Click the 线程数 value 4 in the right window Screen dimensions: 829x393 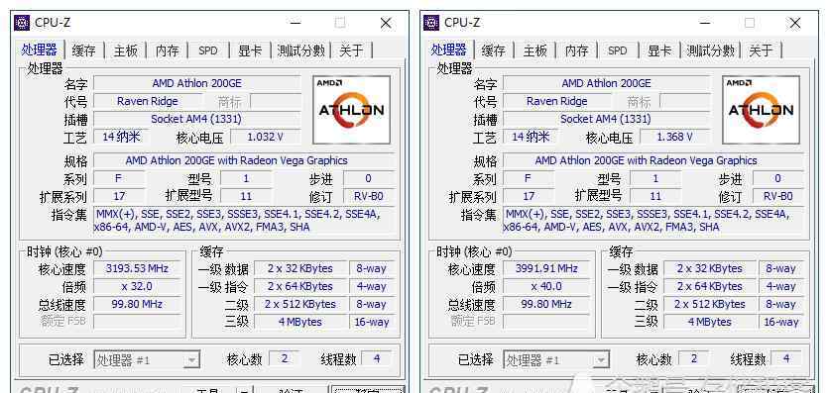(786, 358)
